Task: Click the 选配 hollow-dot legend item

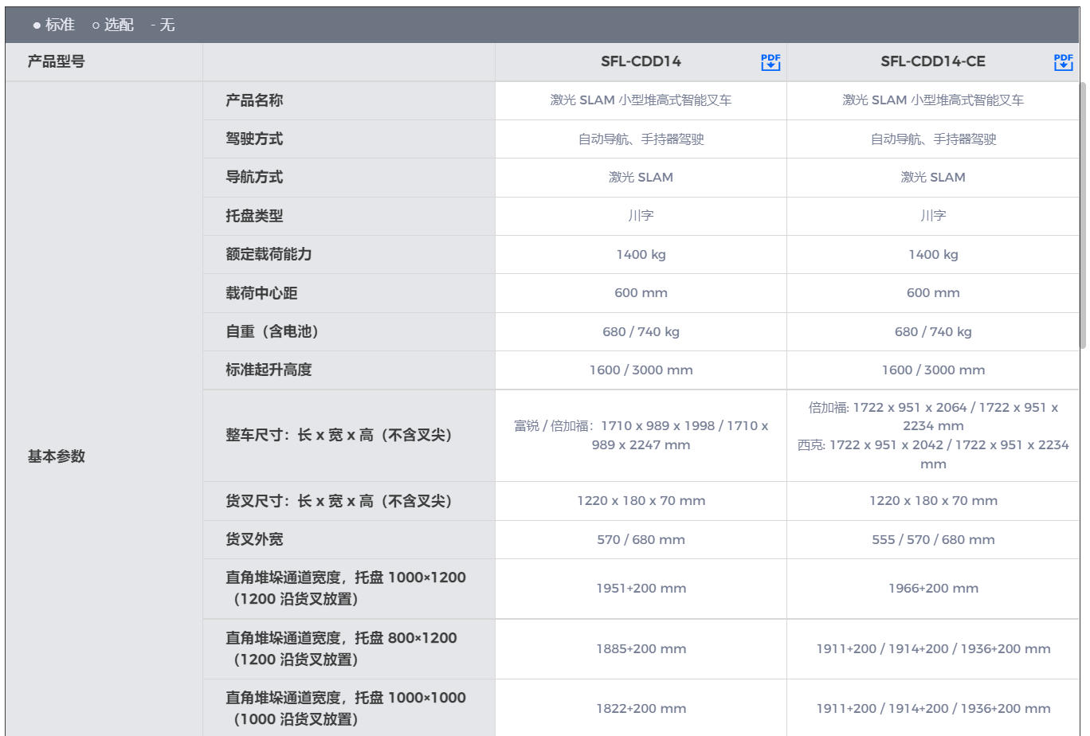Action: pyautogui.click(x=113, y=25)
